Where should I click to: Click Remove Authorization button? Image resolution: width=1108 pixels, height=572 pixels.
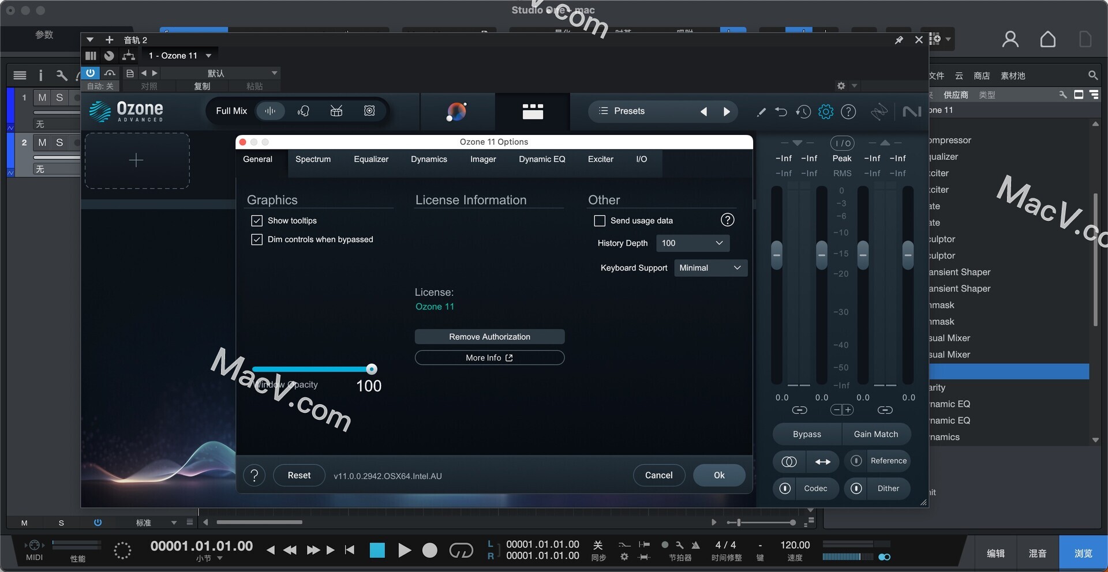489,337
